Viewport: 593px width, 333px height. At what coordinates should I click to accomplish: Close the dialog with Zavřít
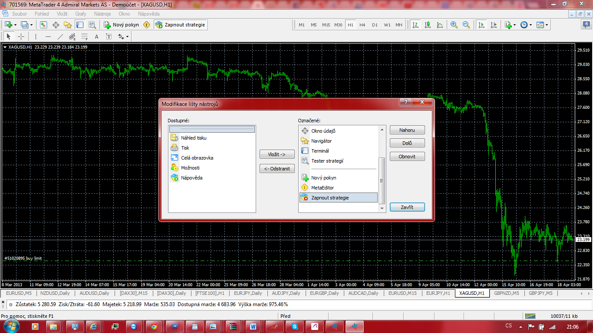click(x=407, y=207)
